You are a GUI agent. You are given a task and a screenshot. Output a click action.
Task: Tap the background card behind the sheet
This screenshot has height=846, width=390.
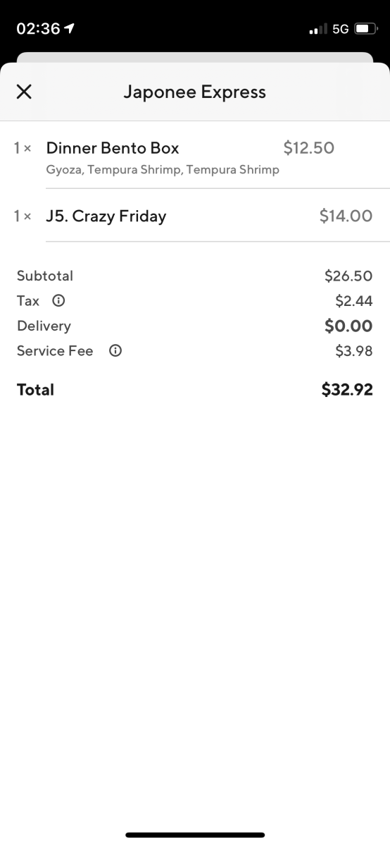195,57
